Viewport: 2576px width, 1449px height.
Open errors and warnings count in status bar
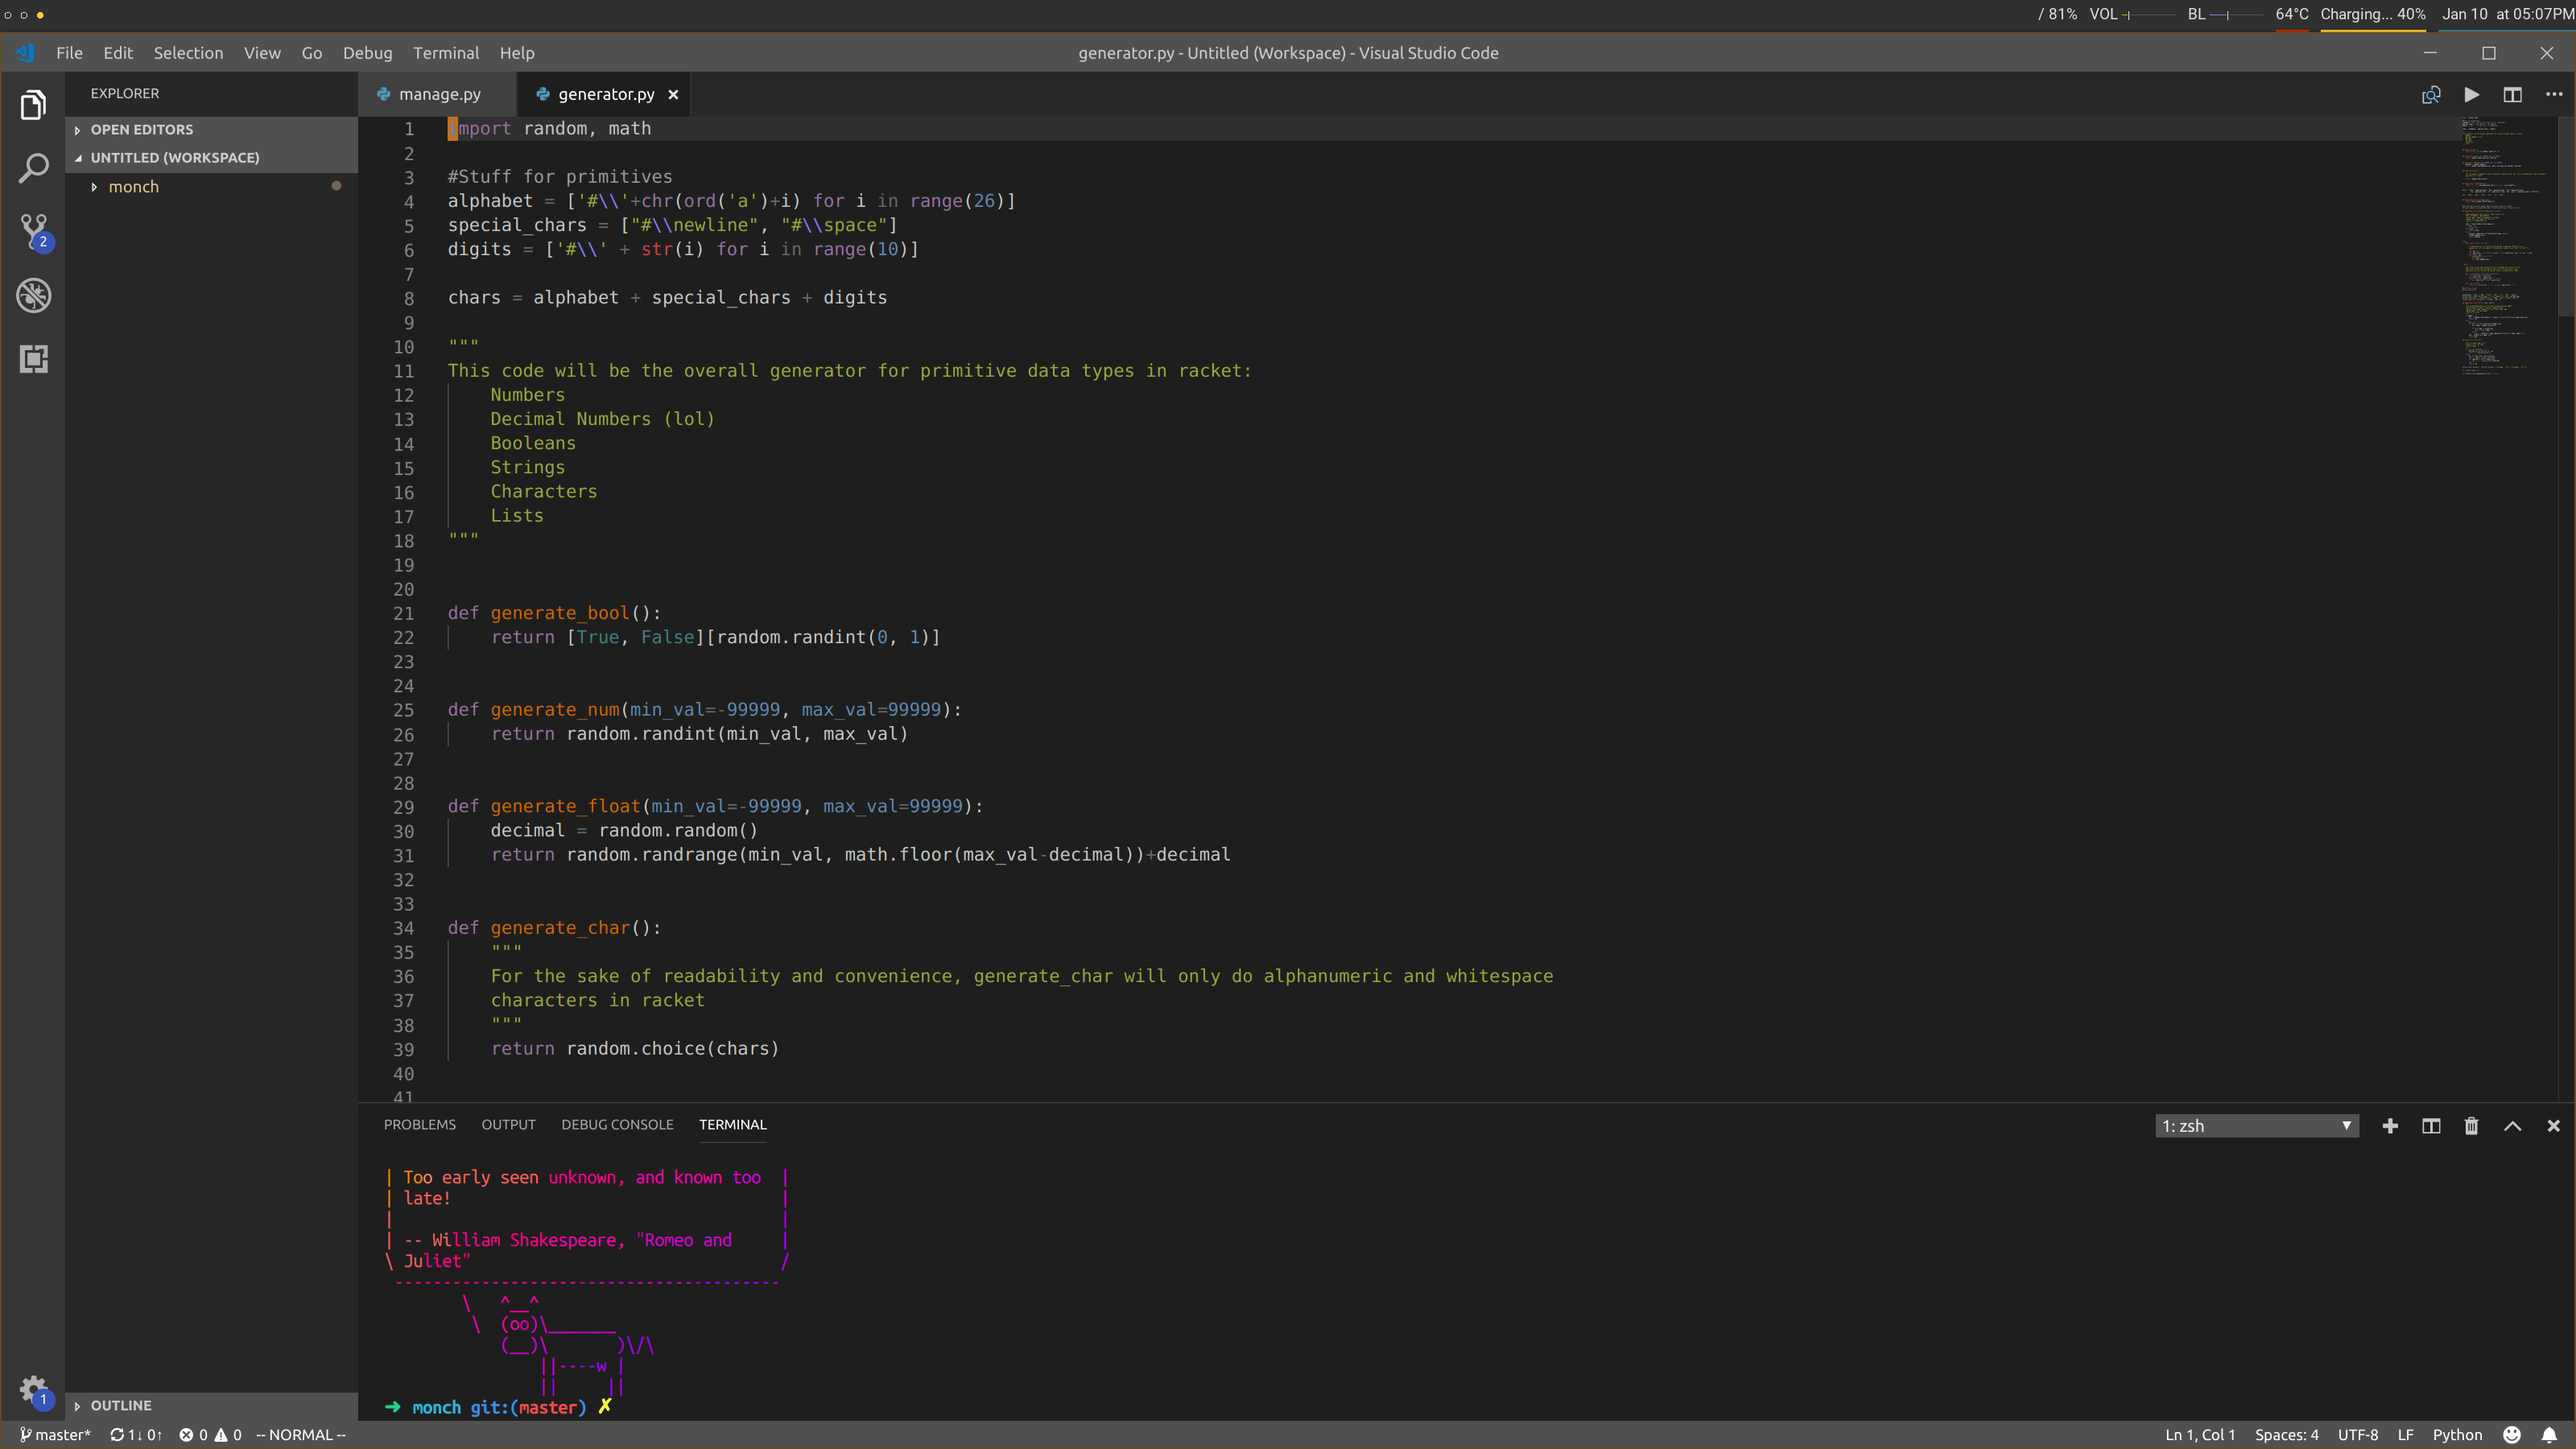click(x=210, y=1435)
